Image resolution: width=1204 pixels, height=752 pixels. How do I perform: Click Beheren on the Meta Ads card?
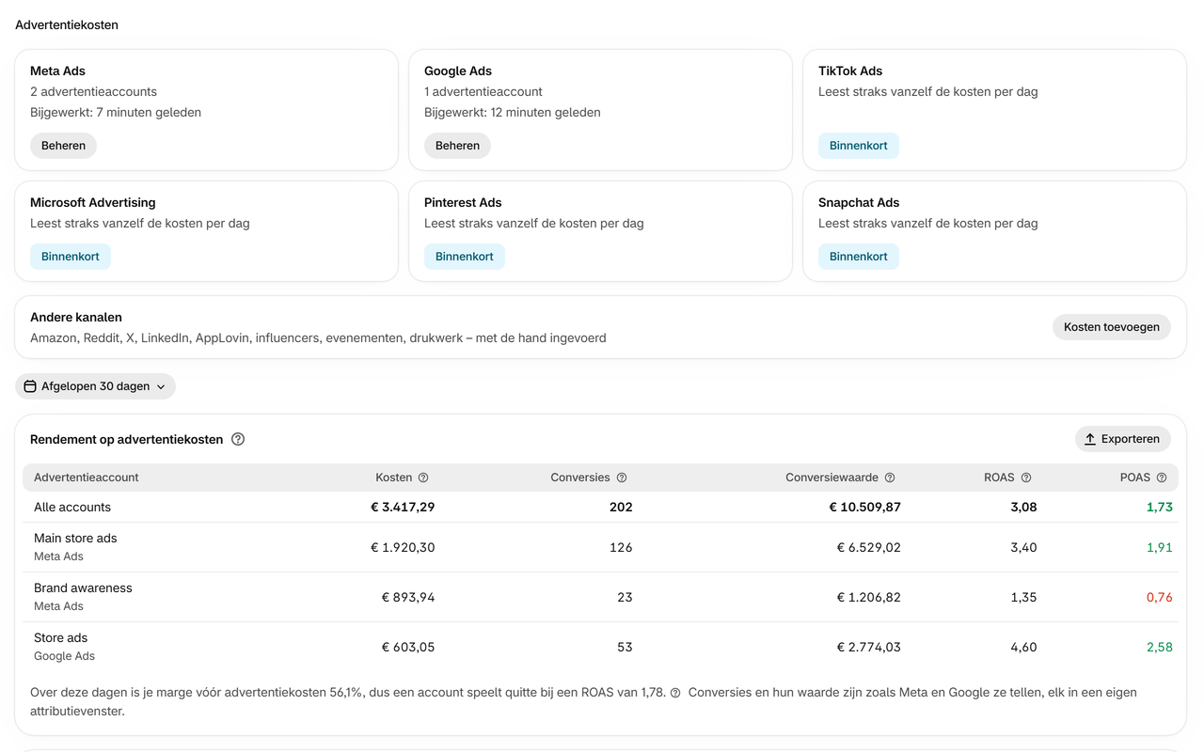pos(63,146)
